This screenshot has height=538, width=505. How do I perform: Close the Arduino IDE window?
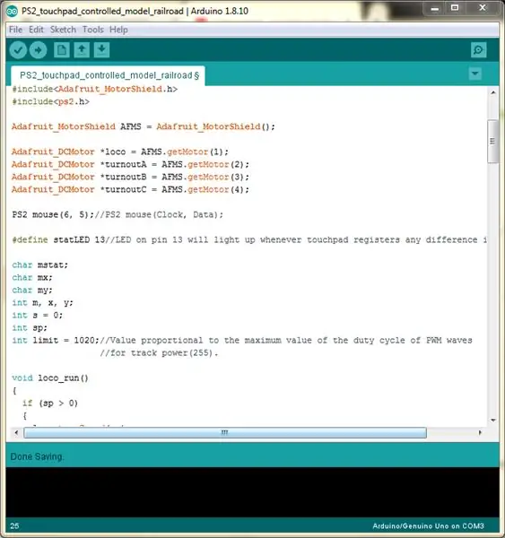coord(483,8)
